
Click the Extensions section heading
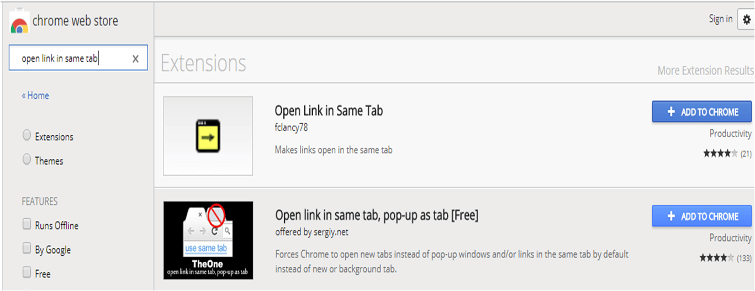point(204,64)
